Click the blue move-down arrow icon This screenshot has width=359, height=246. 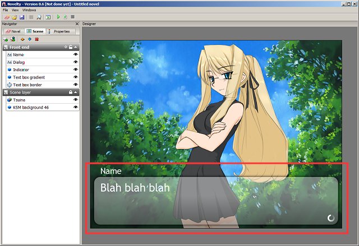point(30,39)
